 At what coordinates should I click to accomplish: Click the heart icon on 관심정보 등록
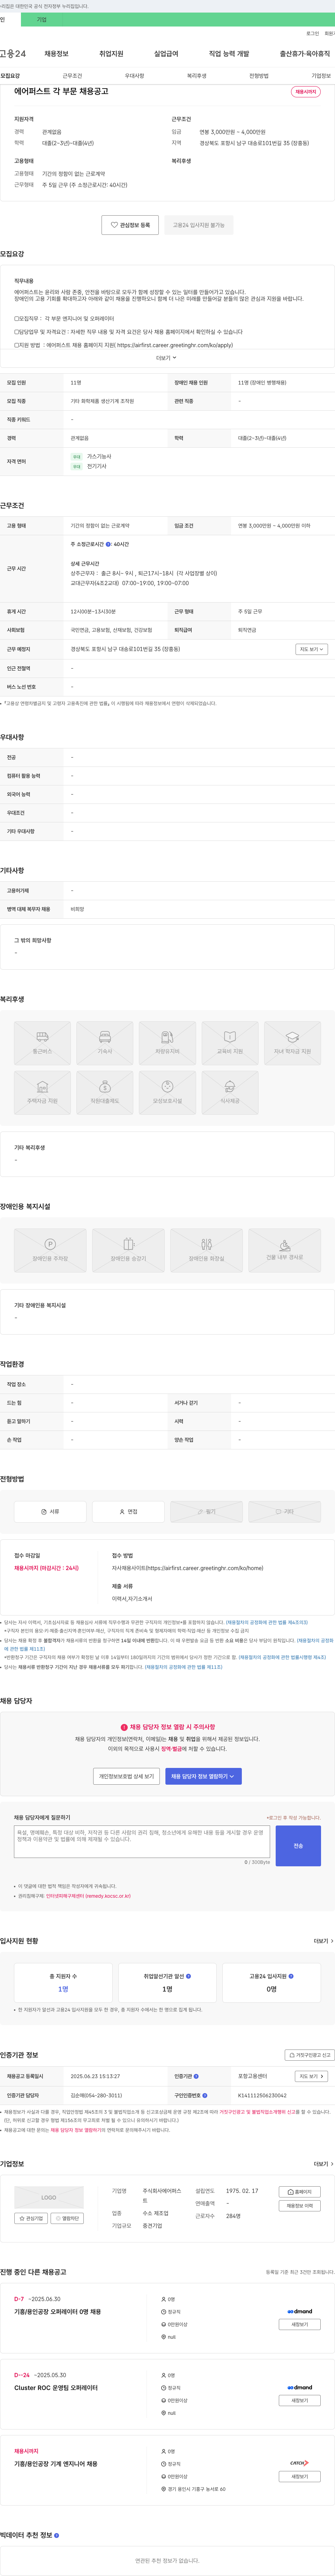114,225
